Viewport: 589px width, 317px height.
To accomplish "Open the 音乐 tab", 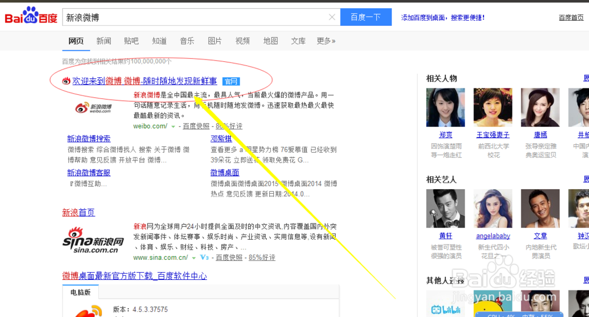I will tap(187, 41).
